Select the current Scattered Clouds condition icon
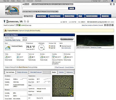This screenshot has width=116, height=100. (8, 47)
